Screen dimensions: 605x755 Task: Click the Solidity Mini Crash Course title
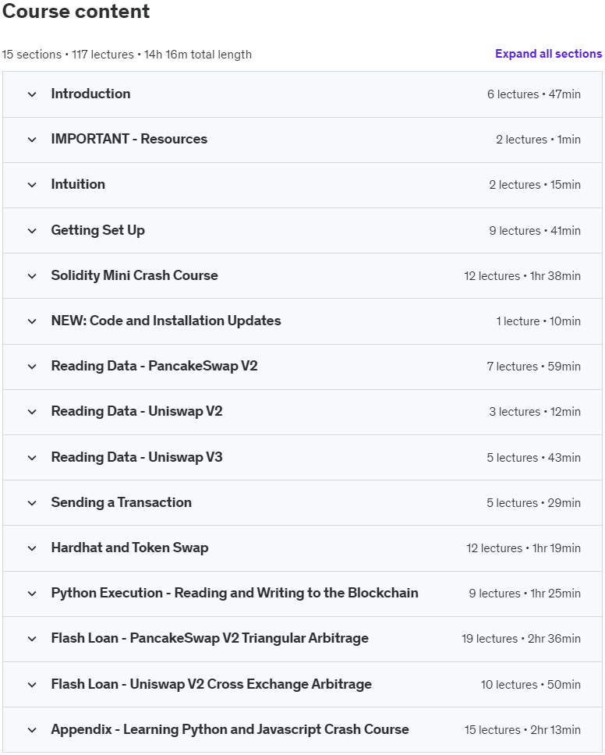134,275
